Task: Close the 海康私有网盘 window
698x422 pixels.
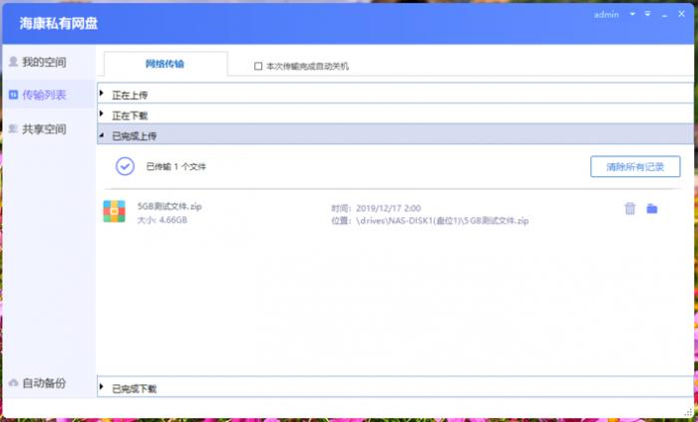Action: [681, 14]
